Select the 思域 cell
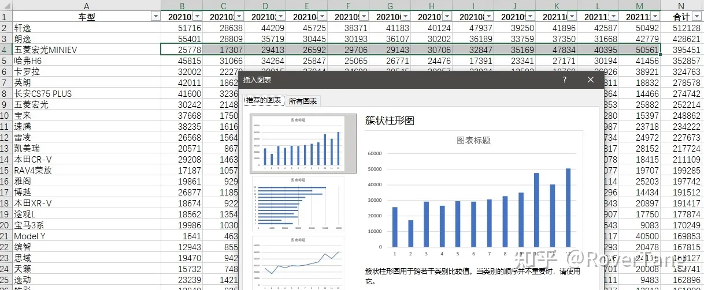The width and height of the screenshot is (704, 290). (87, 258)
